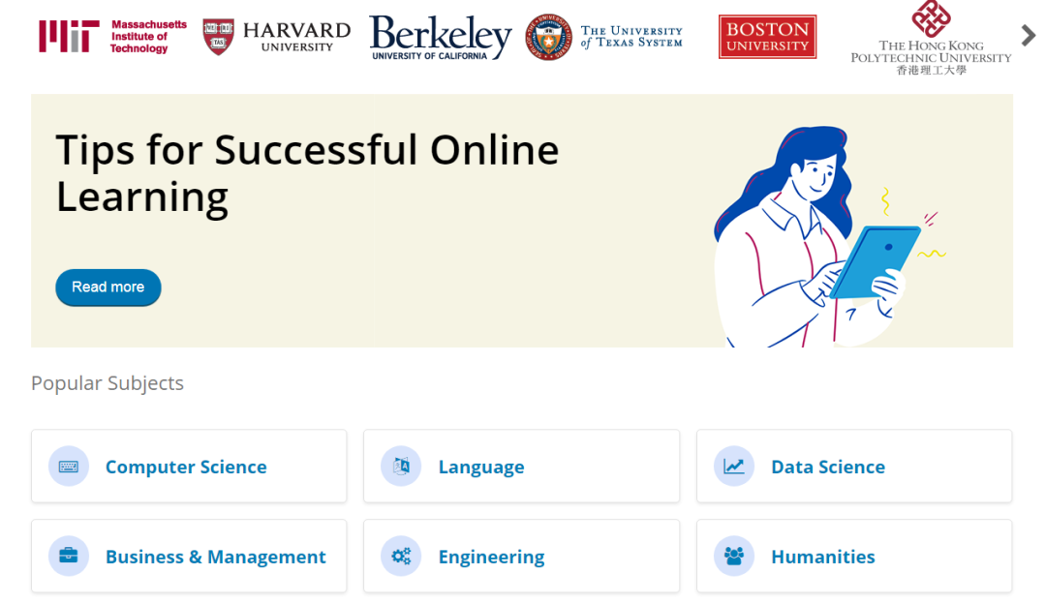Go to the Data Science subject

tap(828, 467)
